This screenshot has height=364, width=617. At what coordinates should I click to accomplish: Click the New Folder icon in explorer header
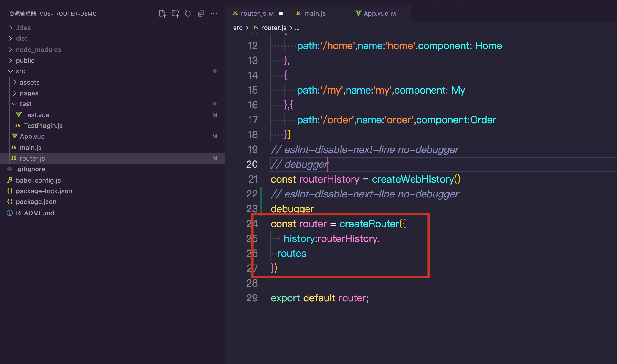[x=175, y=14]
